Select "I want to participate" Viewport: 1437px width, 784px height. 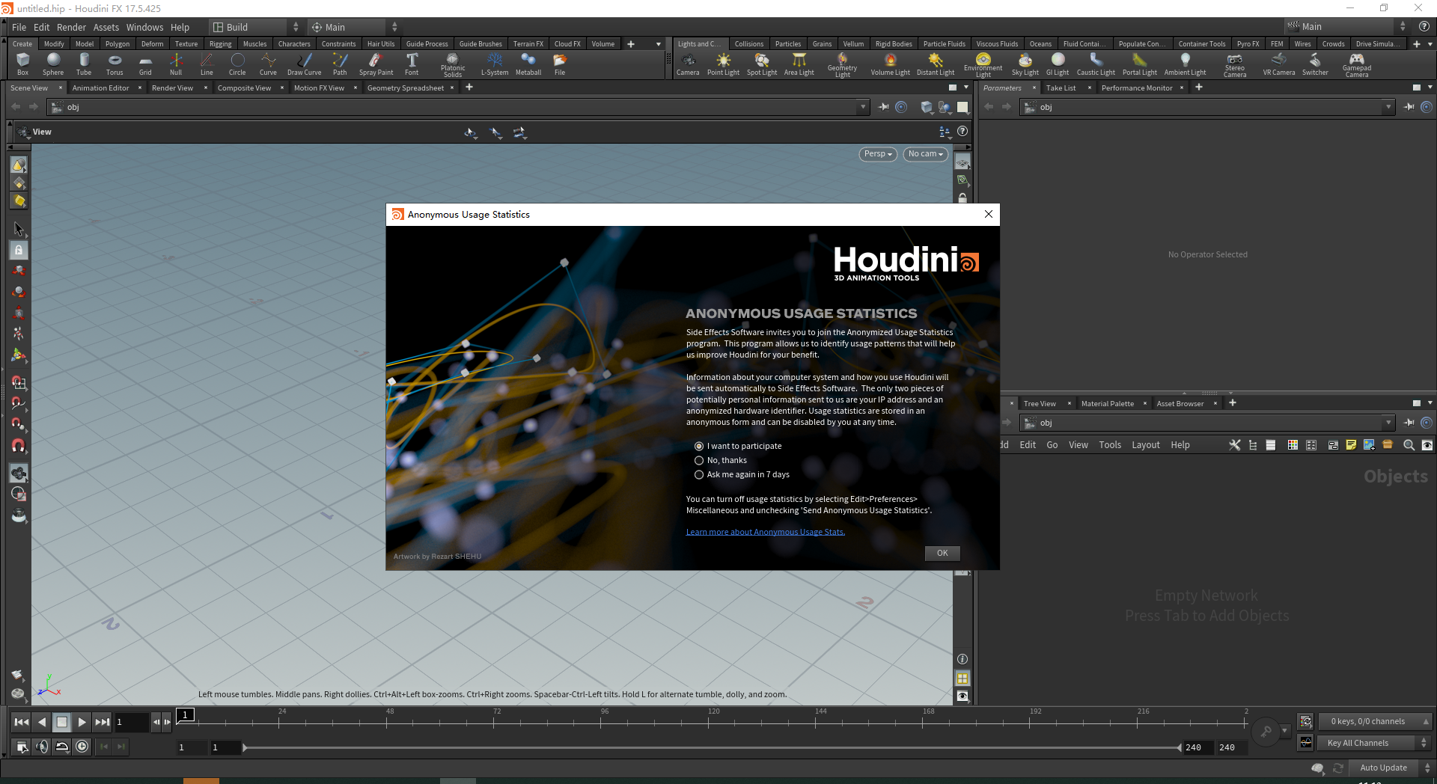tap(699, 446)
